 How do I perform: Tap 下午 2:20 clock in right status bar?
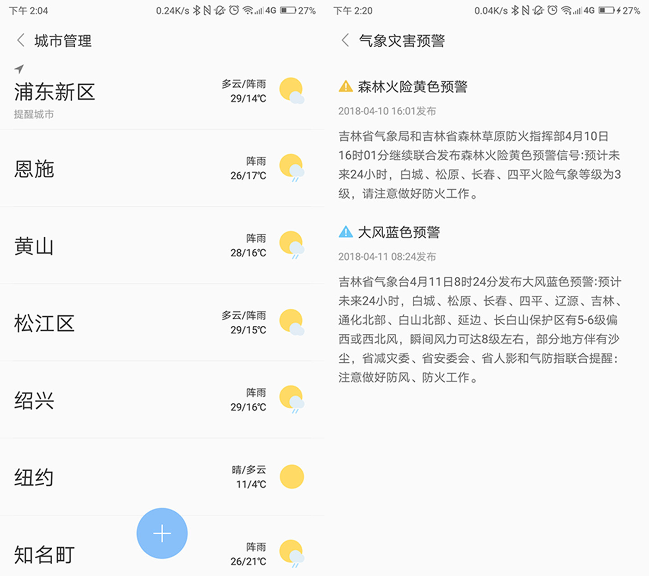353,11
